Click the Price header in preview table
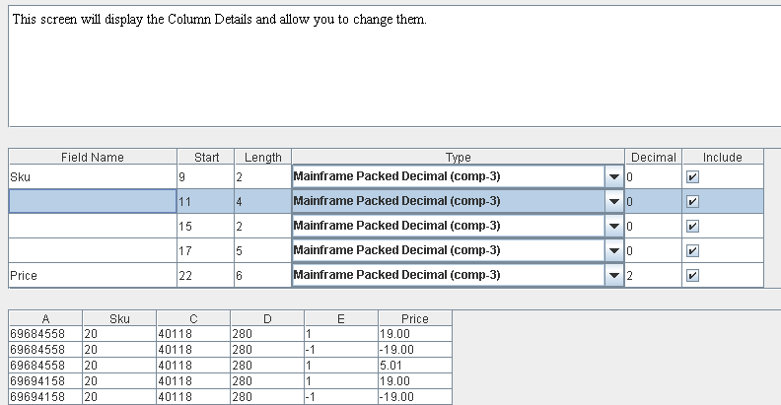The height and width of the screenshot is (405, 781). point(415,319)
